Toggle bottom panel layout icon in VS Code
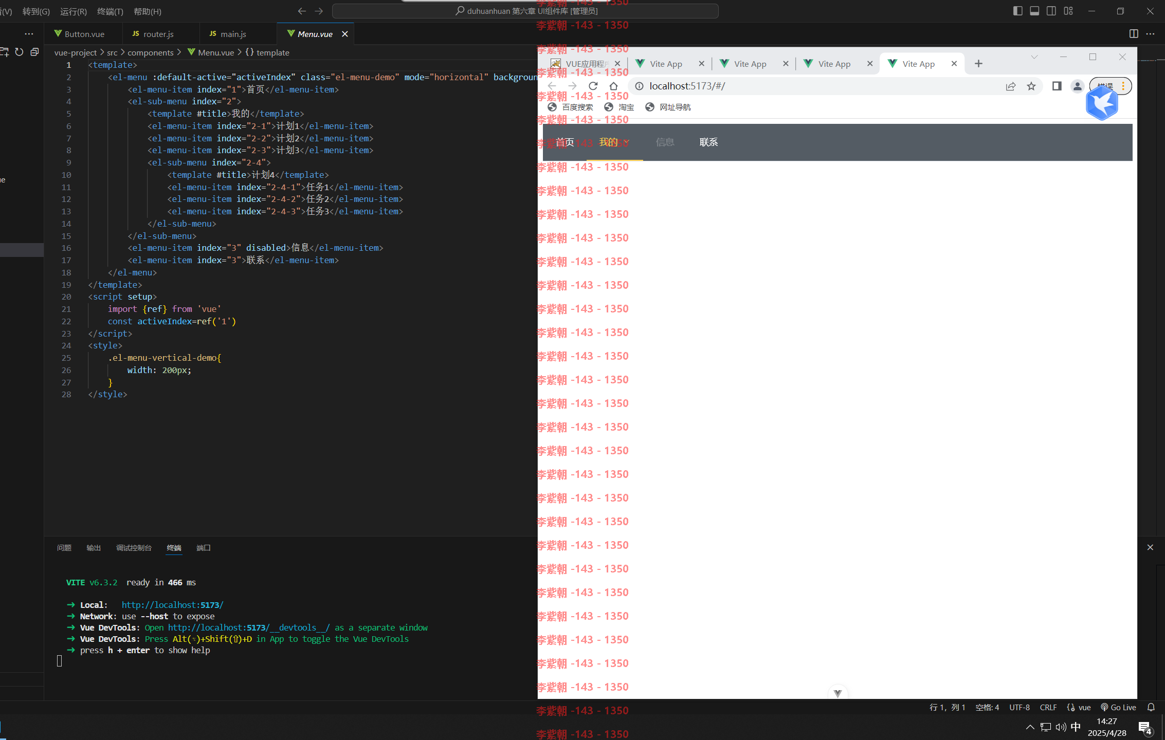1165x740 pixels. [x=1034, y=11]
